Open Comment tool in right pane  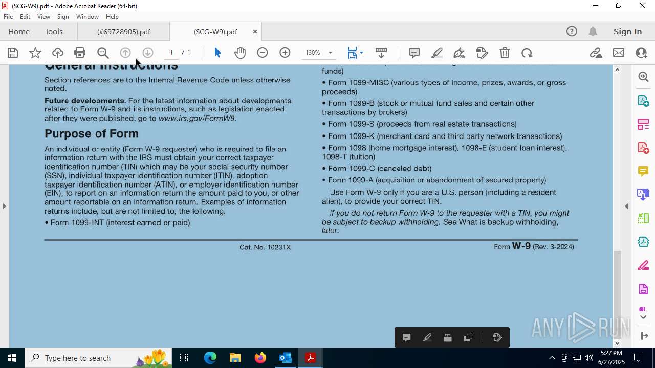(x=643, y=171)
